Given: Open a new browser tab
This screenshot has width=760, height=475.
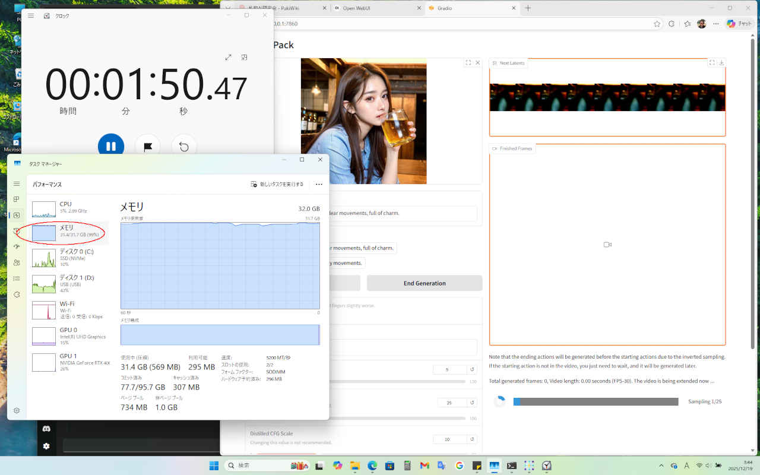Looking at the screenshot, I should tap(528, 8).
